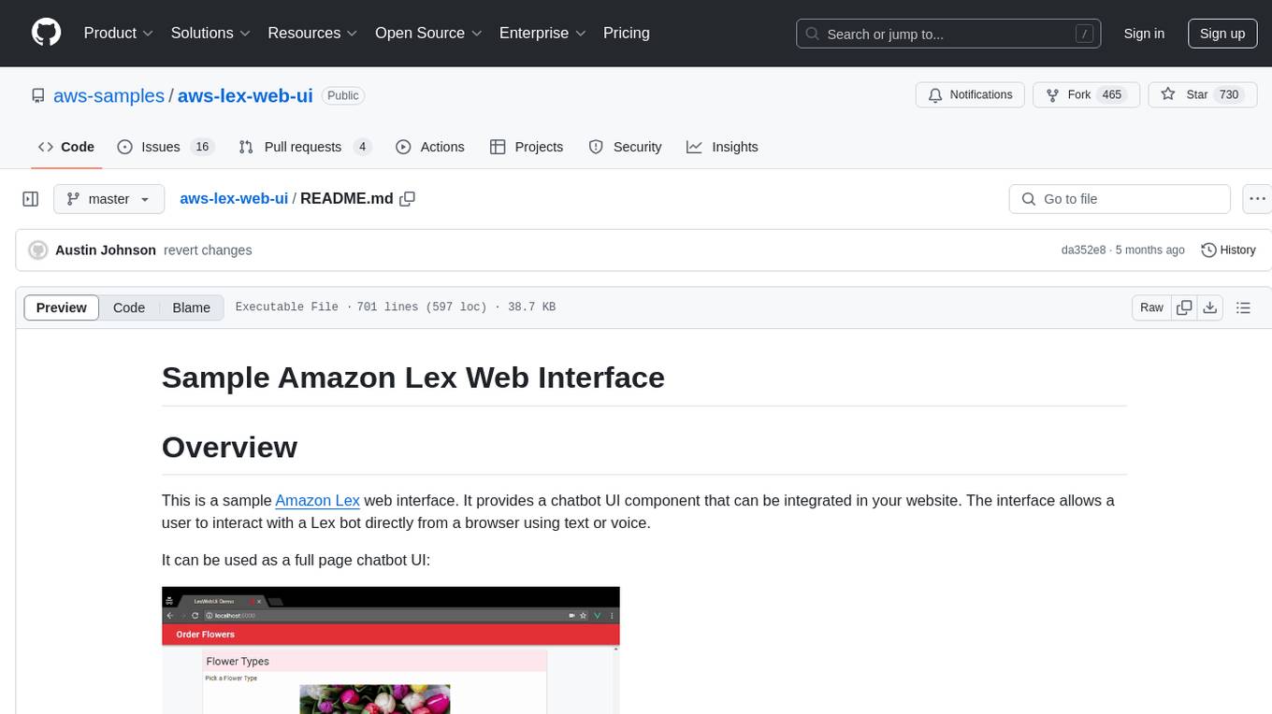Click the Sign in link
The height and width of the screenshot is (714, 1272).
pyautogui.click(x=1144, y=34)
